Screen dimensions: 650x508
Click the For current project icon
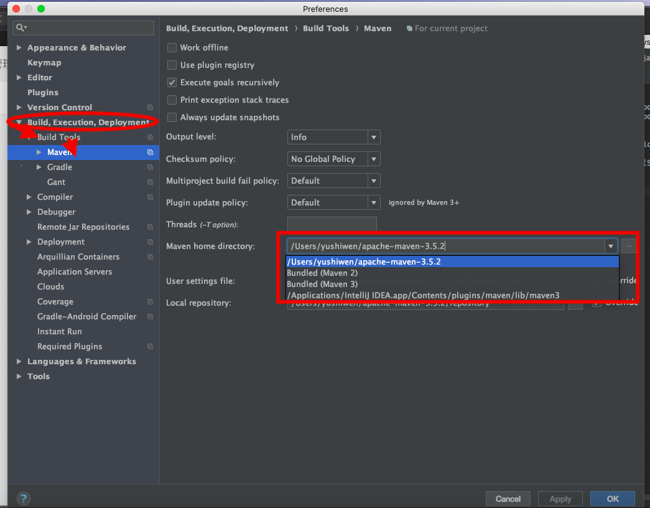point(409,29)
